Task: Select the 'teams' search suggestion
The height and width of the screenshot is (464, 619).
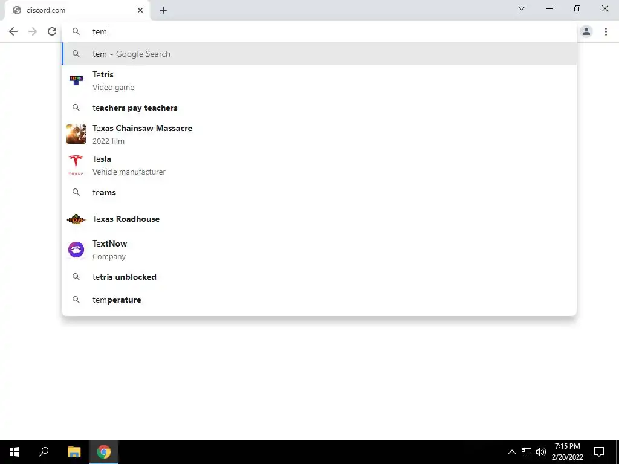Action: point(319,192)
